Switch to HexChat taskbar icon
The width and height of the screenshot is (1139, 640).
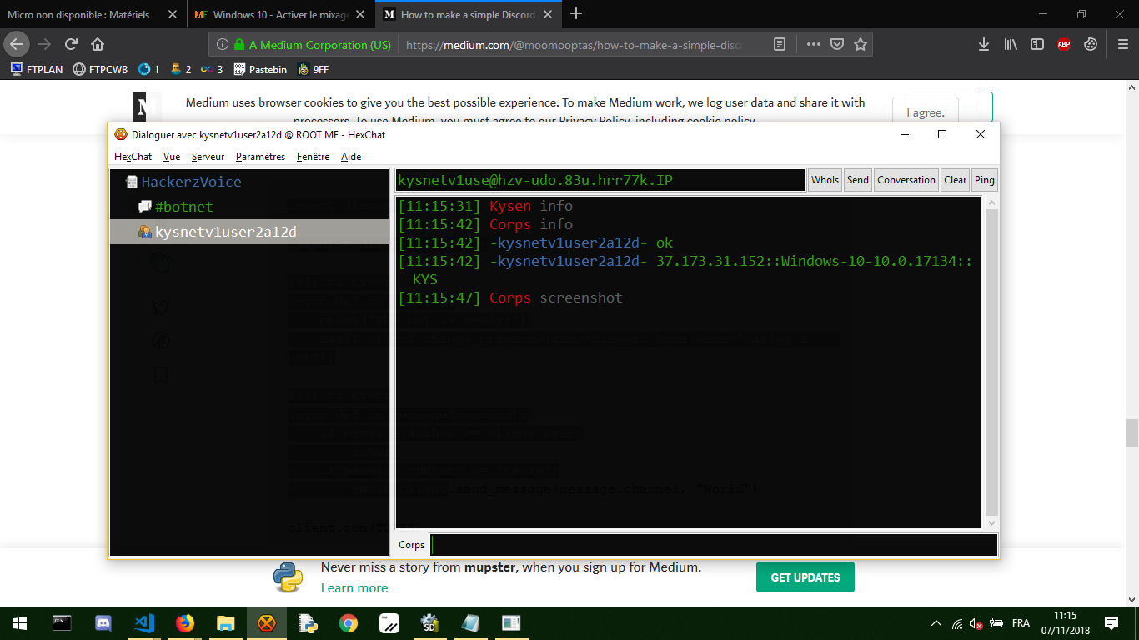pos(267,623)
